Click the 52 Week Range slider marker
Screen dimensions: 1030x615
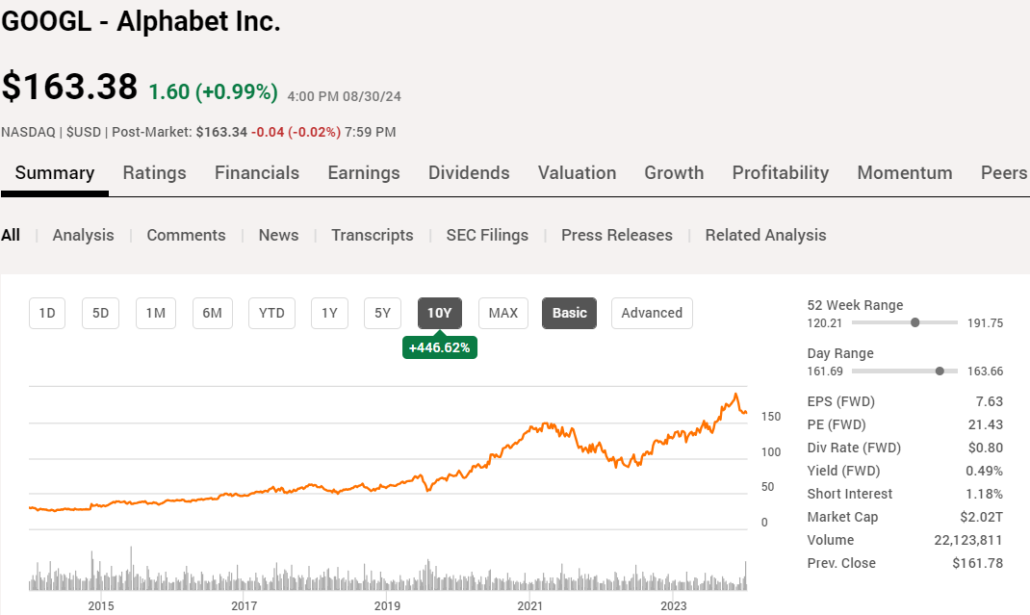coord(915,322)
